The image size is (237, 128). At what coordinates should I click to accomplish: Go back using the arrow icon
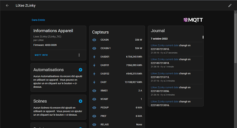[7, 6]
